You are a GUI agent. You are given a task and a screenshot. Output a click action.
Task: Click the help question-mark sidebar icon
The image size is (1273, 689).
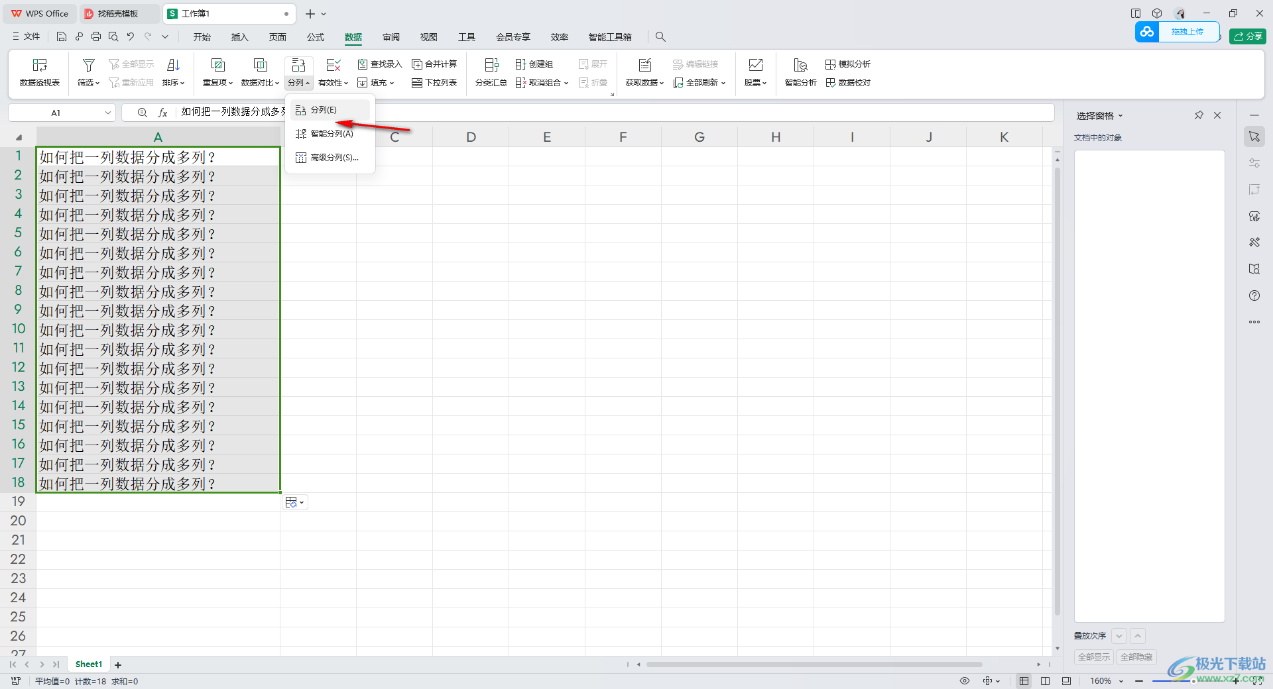click(1254, 295)
